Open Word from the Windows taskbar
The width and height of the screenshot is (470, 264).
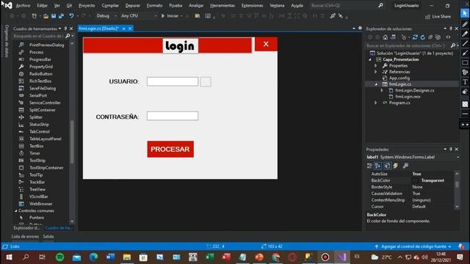[x=110, y=257]
